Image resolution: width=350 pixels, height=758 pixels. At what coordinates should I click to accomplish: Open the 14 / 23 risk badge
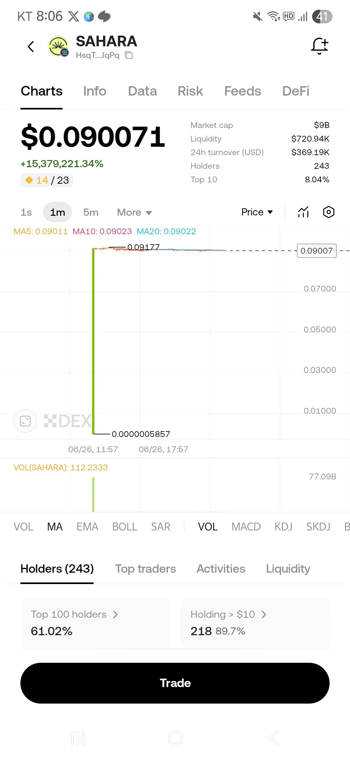click(47, 180)
